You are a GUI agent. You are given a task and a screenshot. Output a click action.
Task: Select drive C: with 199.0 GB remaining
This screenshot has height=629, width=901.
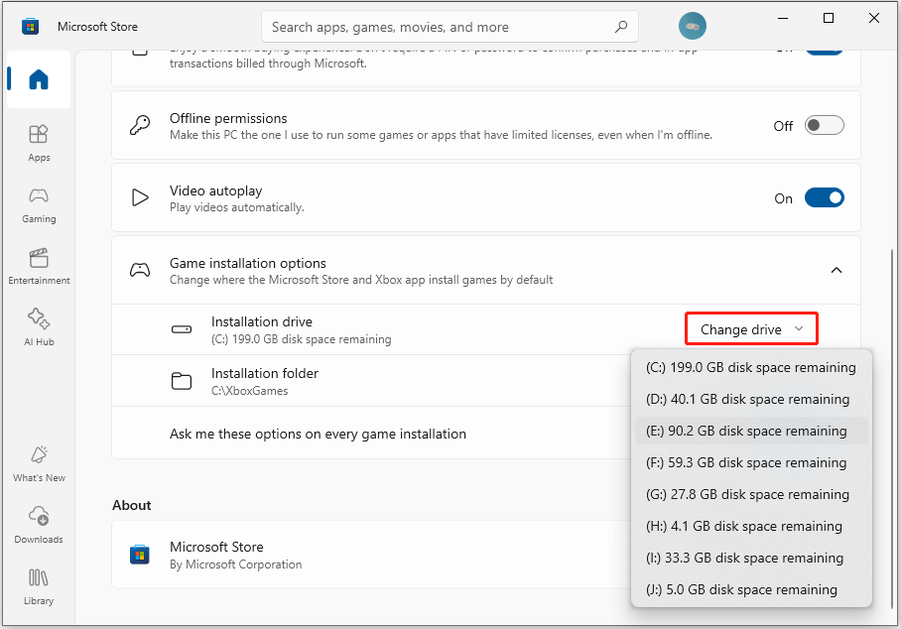click(751, 368)
